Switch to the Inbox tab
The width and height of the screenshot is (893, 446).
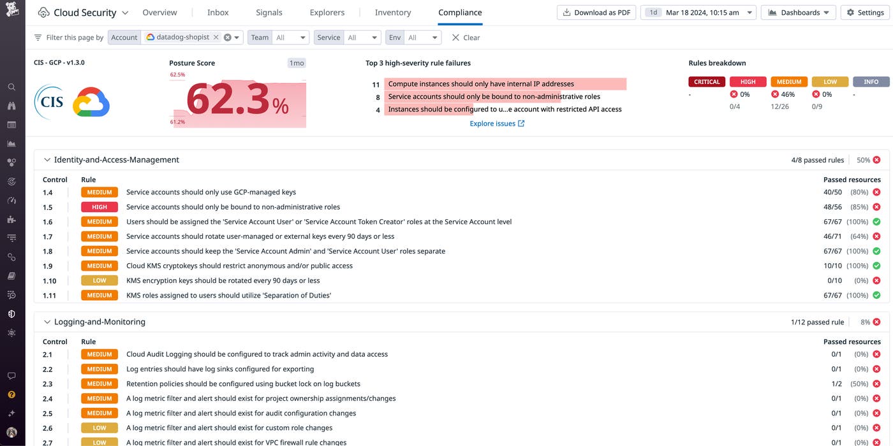click(218, 12)
